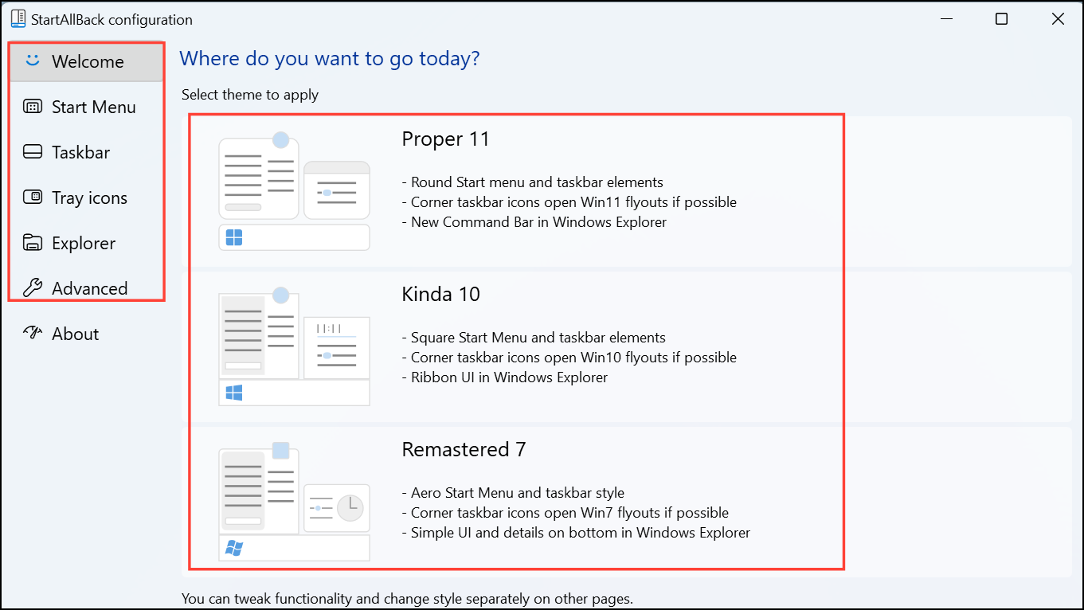The height and width of the screenshot is (610, 1084).
Task: Click "New Command Bar in Windows Explorer" text
Action: coord(538,222)
